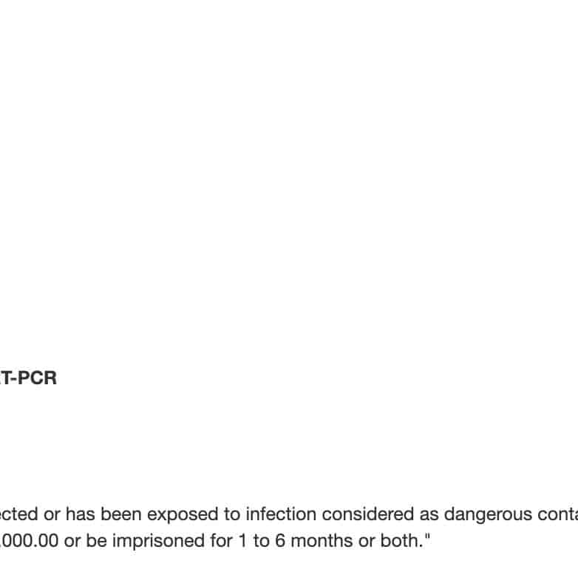Screen dimensions: 578x569
Task: Click the word "both" ending the quote
Action: click(401, 540)
